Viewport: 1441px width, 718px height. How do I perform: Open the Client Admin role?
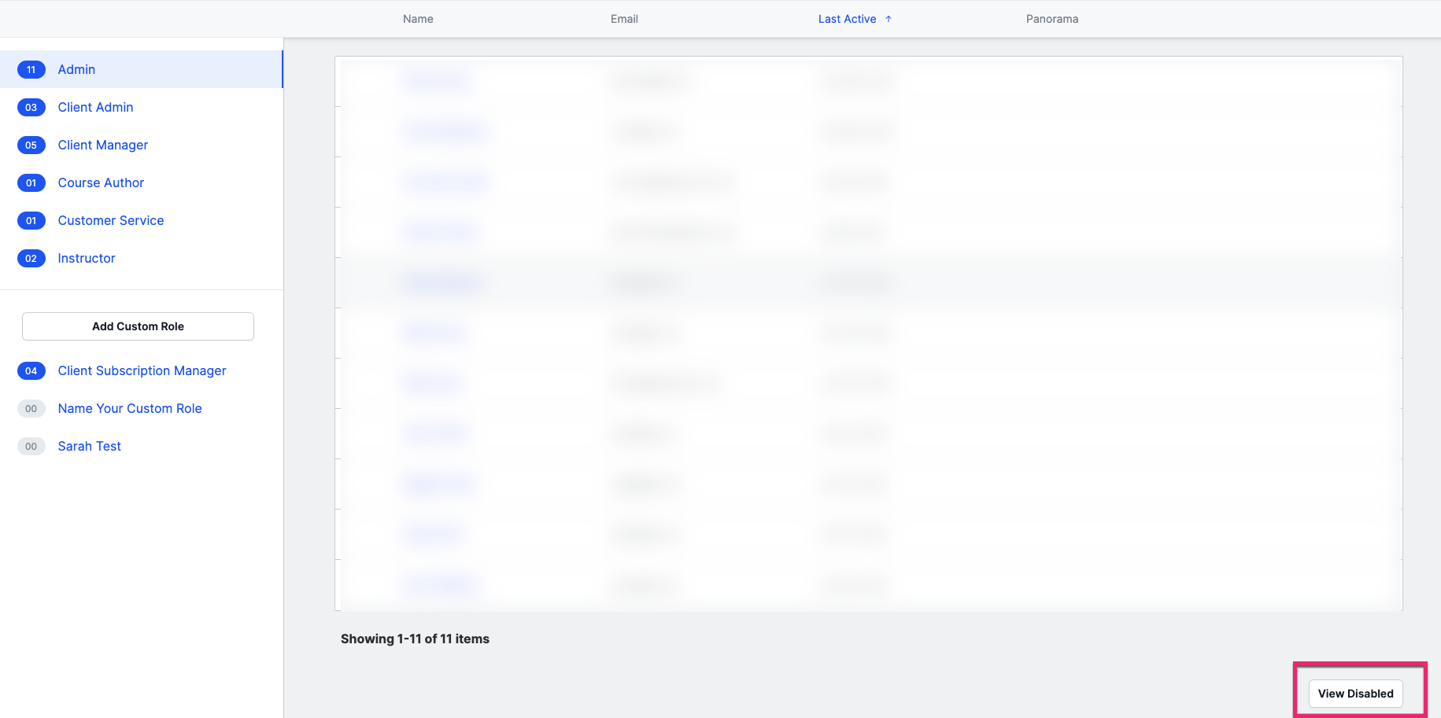point(95,107)
